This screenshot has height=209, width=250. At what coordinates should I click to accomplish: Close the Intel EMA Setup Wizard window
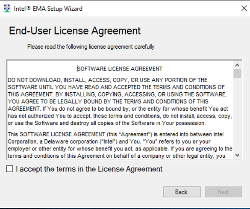pyautogui.click(x=244, y=8)
